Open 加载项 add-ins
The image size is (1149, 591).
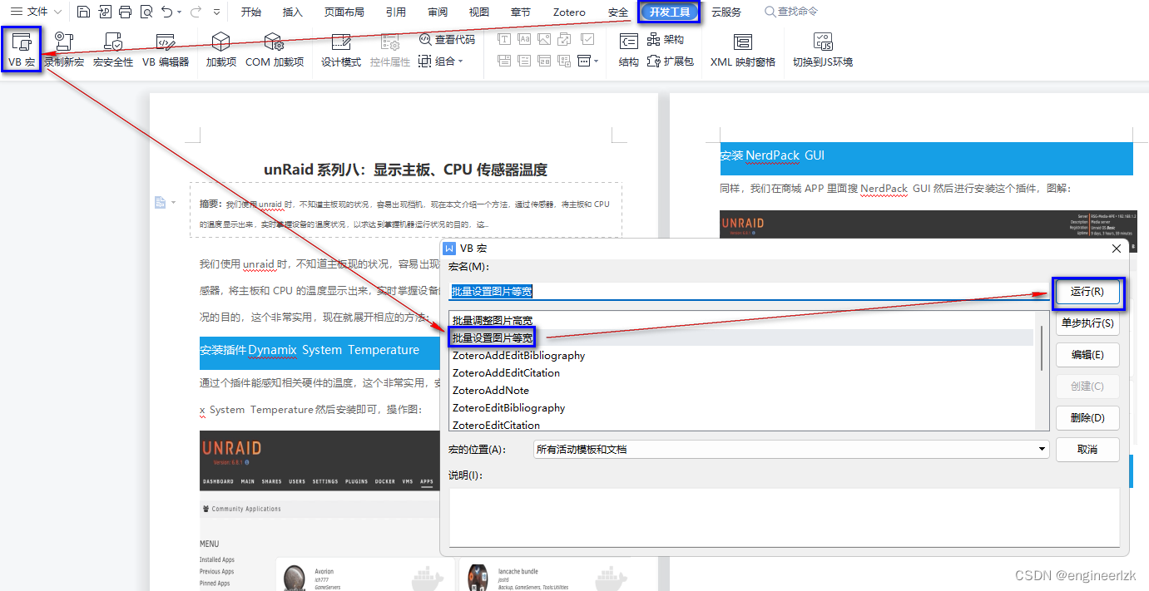click(221, 50)
